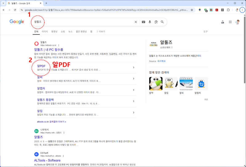Open the 알툴즈 | 내 PC 필수품 result

[49, 50]
